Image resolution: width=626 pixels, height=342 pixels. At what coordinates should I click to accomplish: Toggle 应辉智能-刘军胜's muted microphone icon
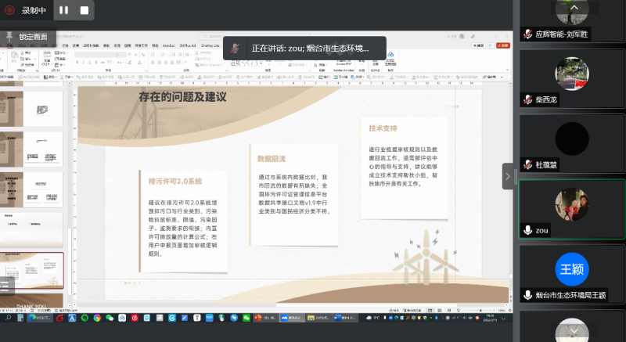tap(527, 34)
